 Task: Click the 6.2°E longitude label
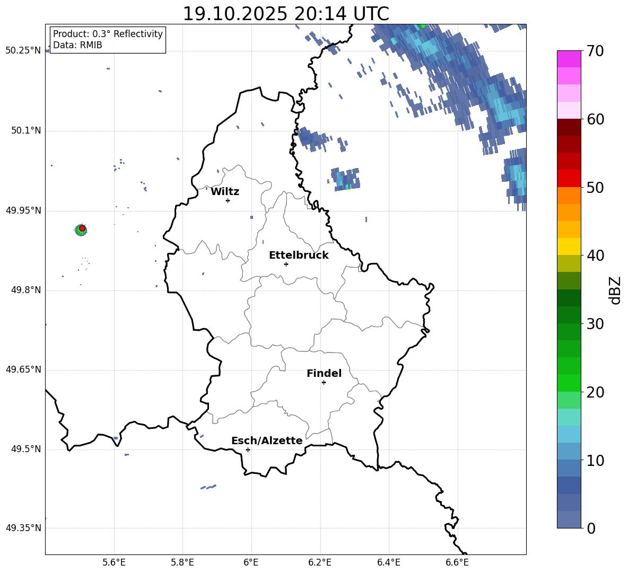[x=320, y=562]
